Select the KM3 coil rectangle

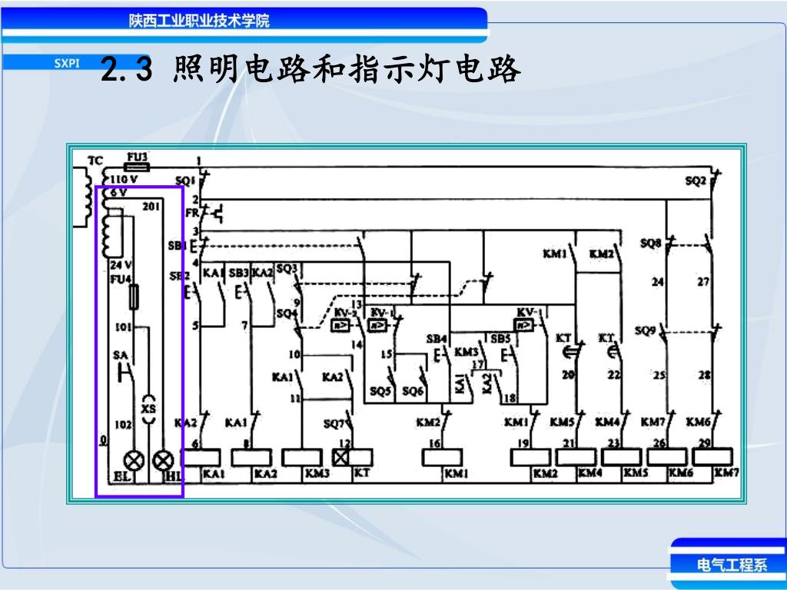(301, 458)
